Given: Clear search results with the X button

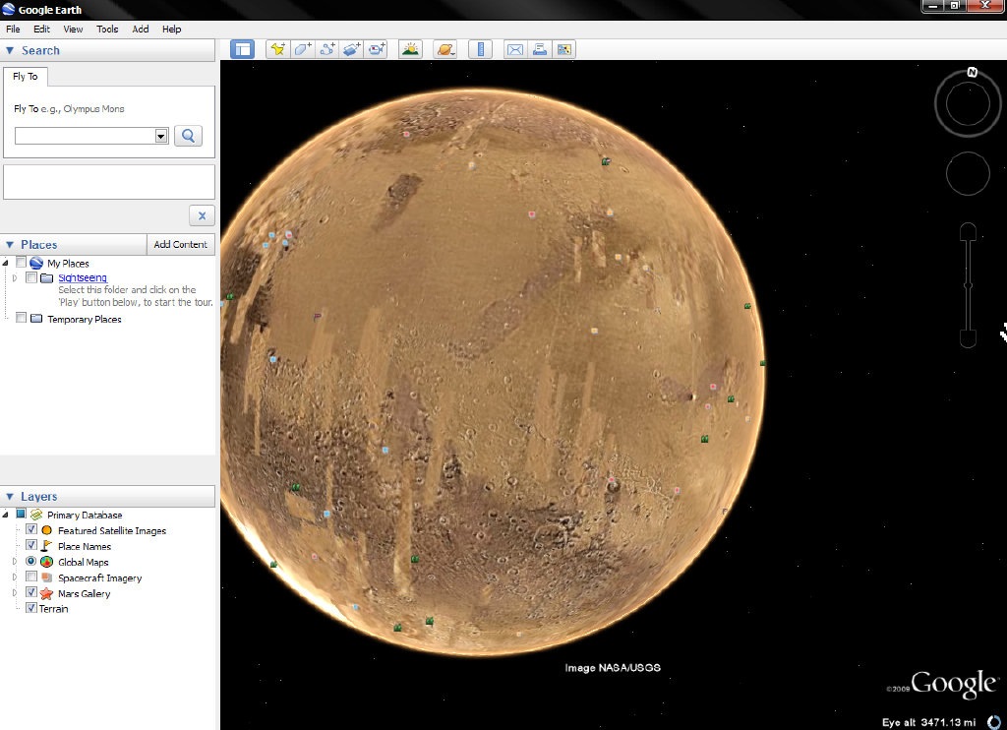Looking at the screenshot, I should coord(202,215).
